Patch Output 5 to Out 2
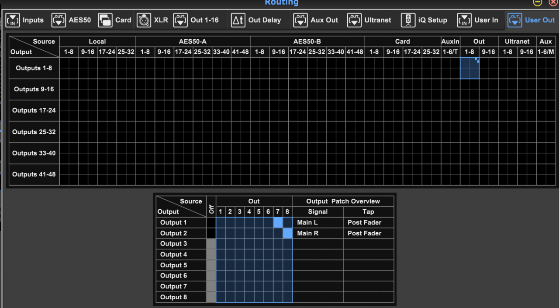 point(230,265)
